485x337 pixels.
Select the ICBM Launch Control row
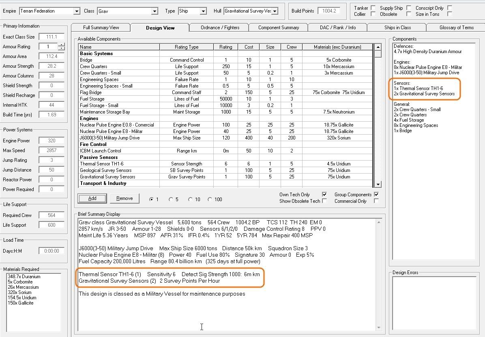pyautogui.click(x=226, y=151)
